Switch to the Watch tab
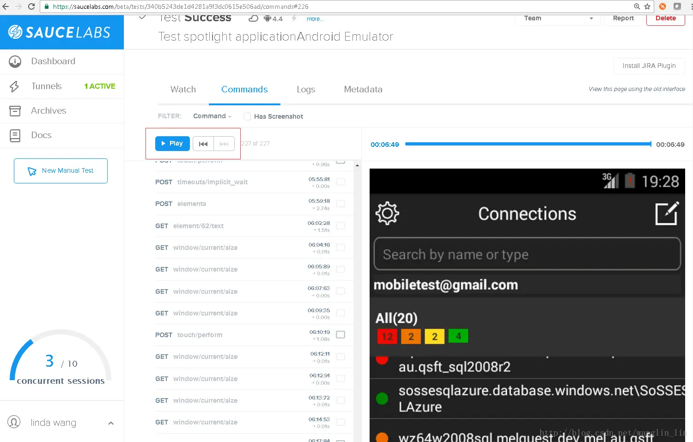Screen dimensions: 693x442 pyautogui.click(x=183, y=90)
